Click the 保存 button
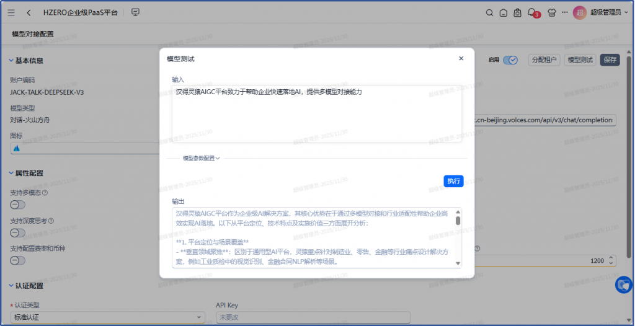Viewport: 635px width, 326px height. [610, 60]
